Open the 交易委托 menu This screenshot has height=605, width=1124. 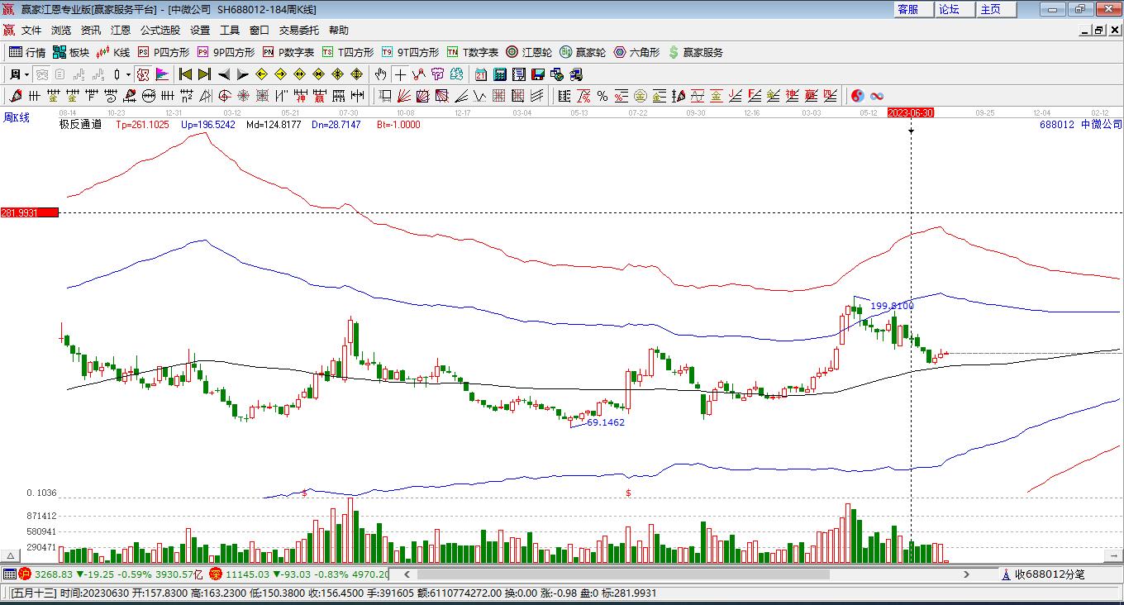click(x=299, y=31)
